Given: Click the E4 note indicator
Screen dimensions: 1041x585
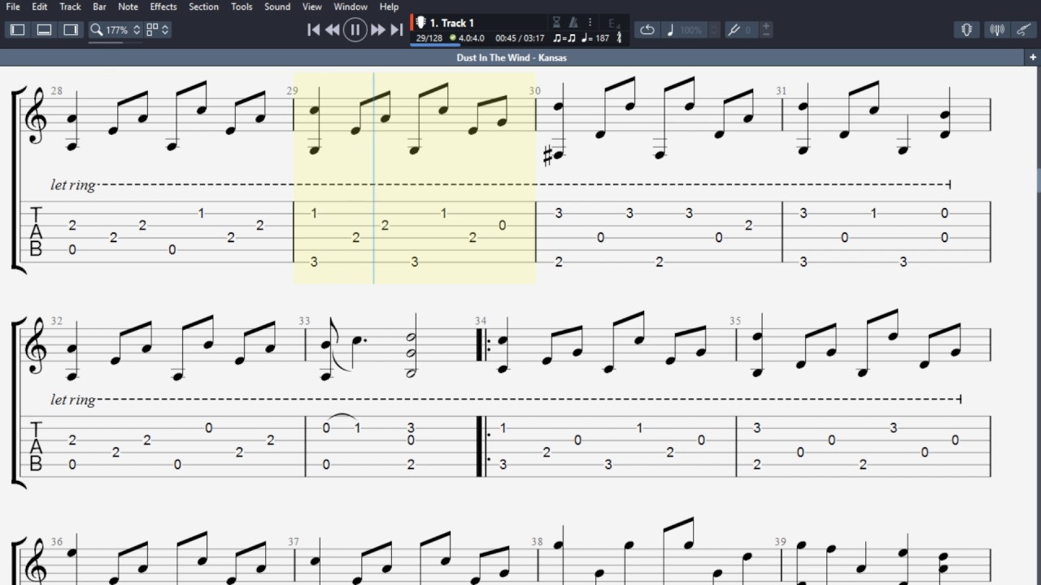Looking at the screenshot, I should pyautogui.click(x=615, y=24).
